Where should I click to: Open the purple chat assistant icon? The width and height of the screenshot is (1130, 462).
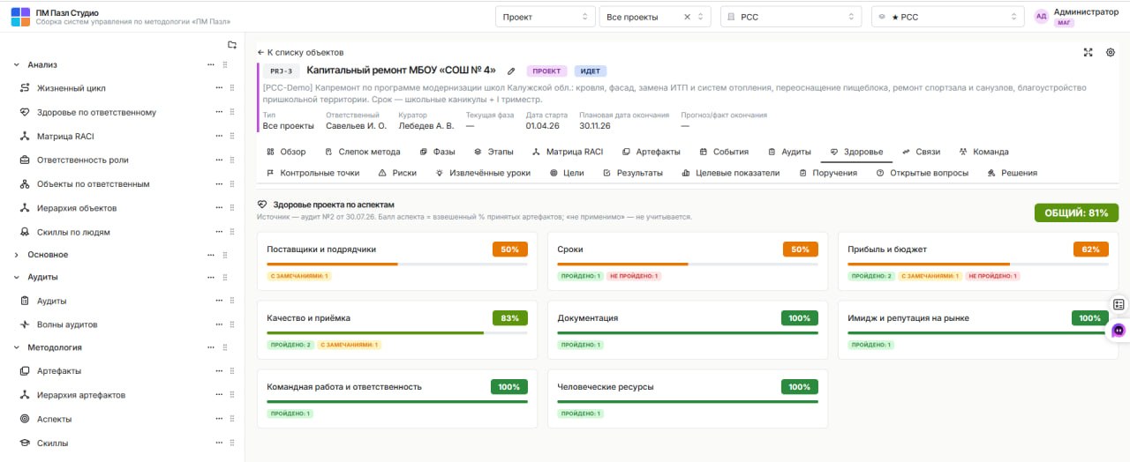tap(1119, 330)
